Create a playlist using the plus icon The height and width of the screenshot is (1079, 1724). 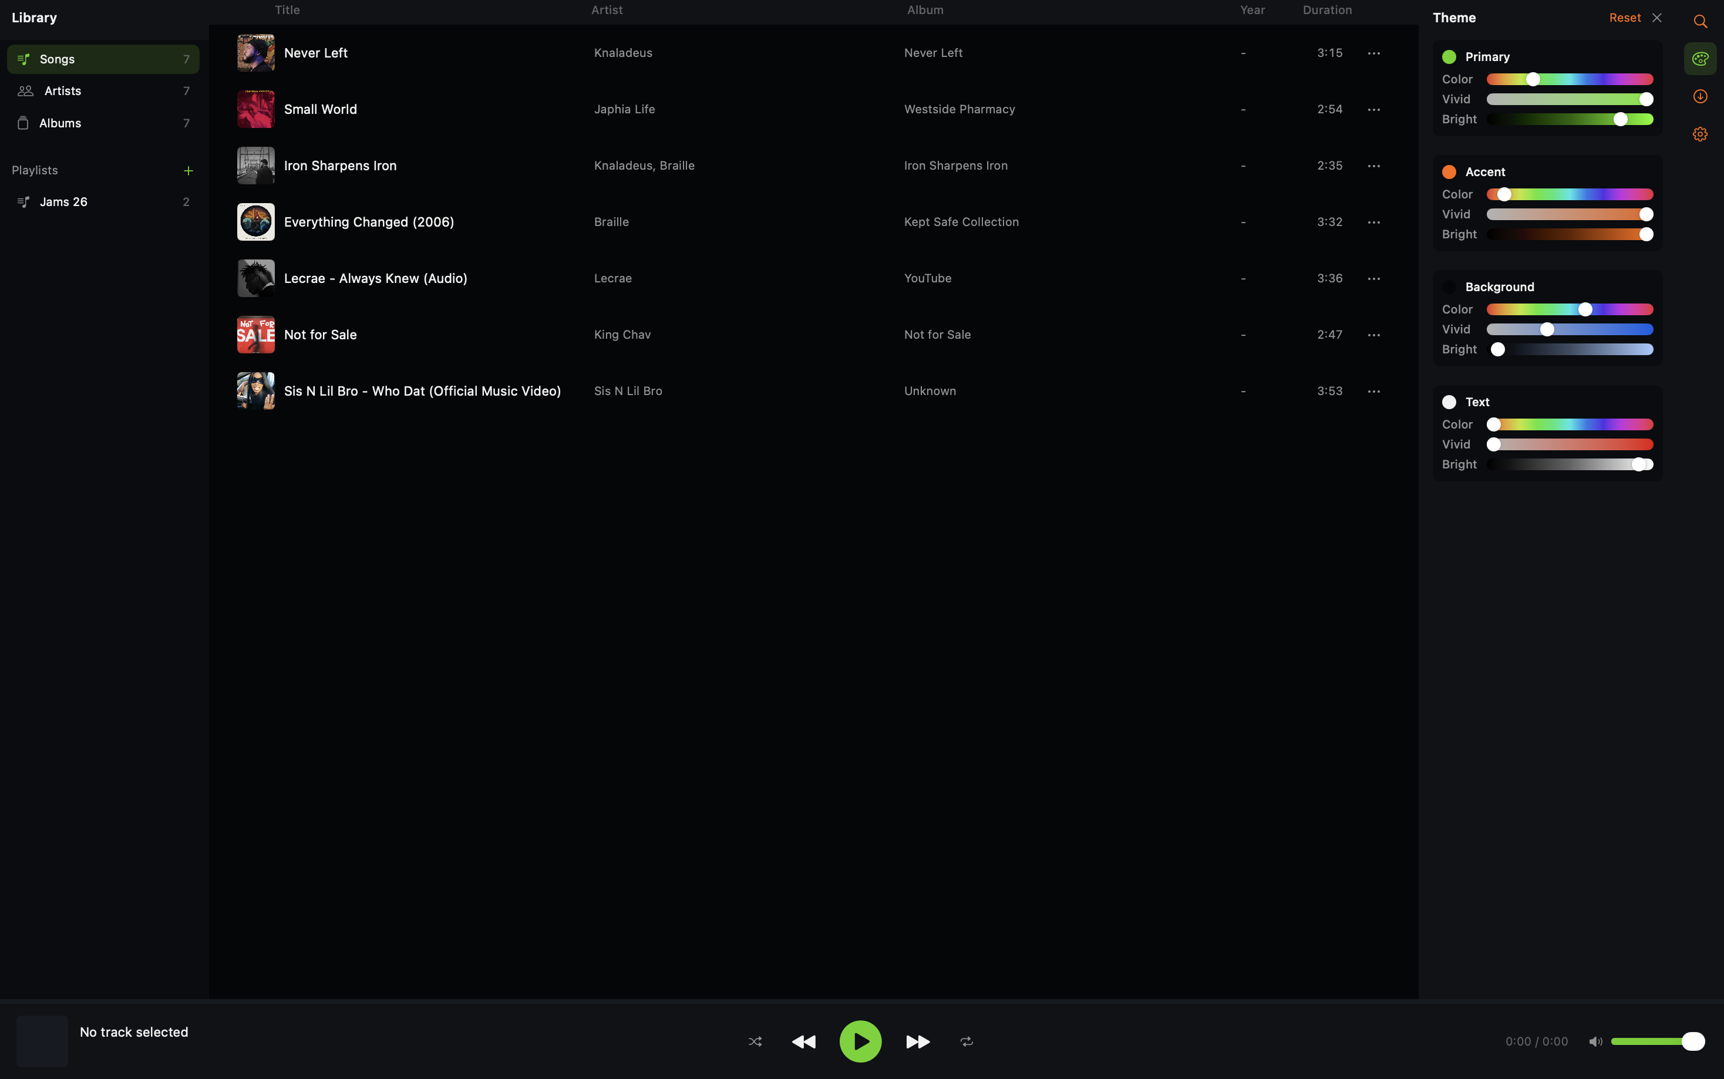pos(188,171)
